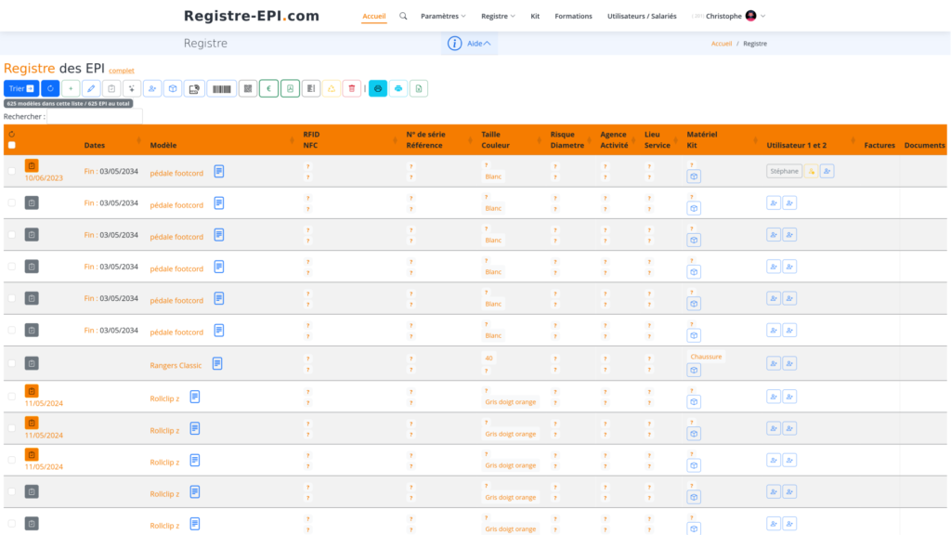Open the Formations navigation item

(x=573, y=17)
